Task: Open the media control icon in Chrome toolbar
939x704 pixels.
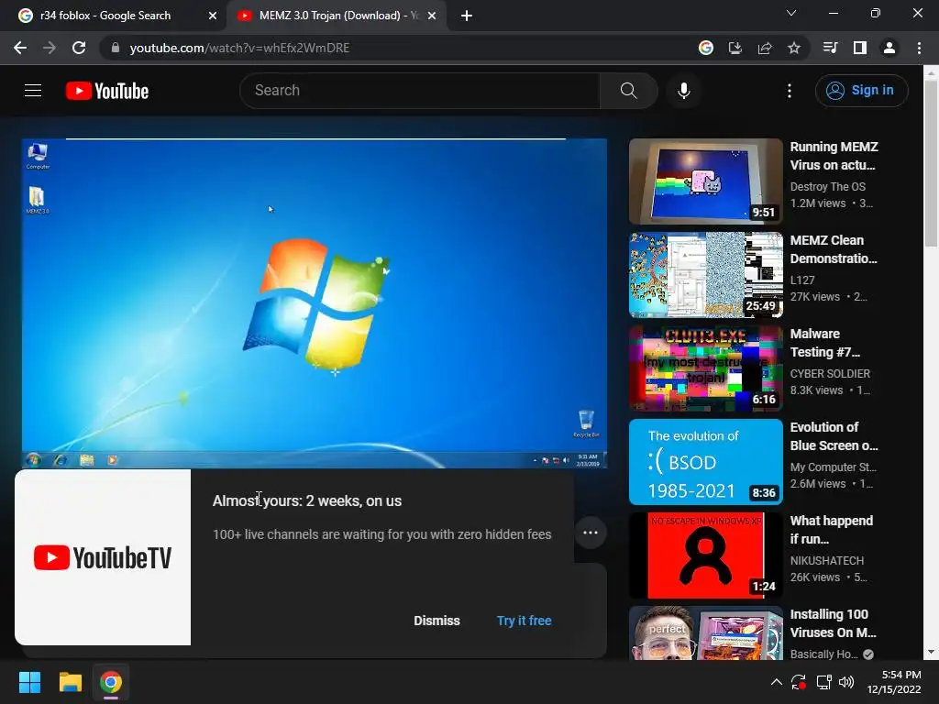Action: pyautogui.click(x=830, y=48)
